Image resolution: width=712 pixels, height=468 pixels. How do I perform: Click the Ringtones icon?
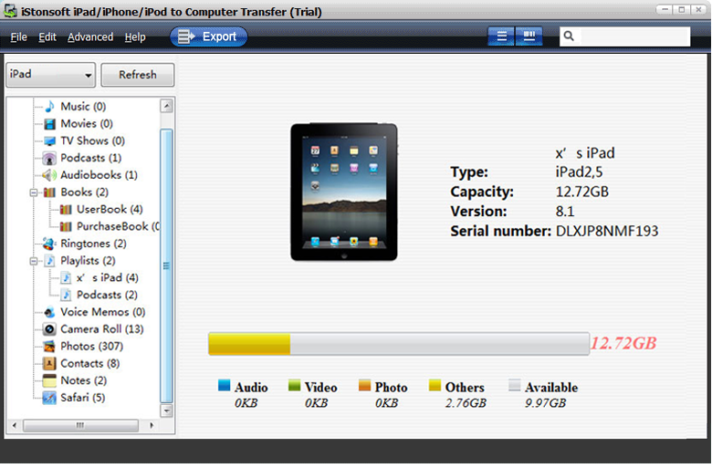[x=49, y=244]
